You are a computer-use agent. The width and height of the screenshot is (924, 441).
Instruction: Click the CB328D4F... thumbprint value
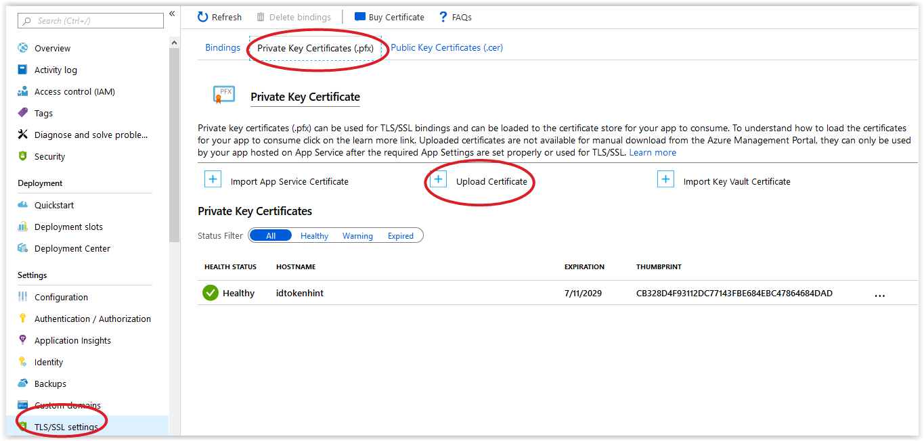(734, 293)
